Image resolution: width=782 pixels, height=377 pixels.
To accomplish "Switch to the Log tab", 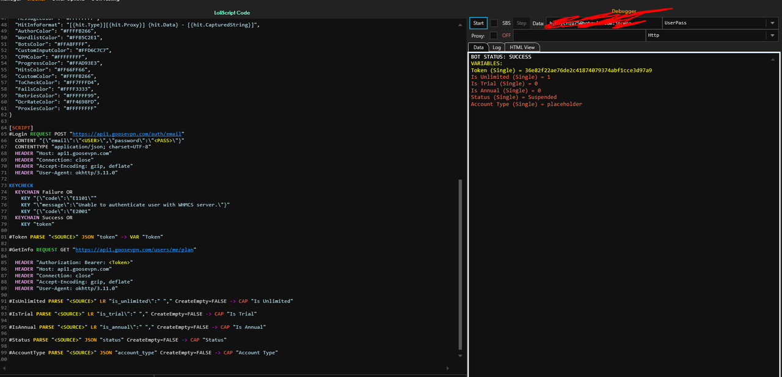I will click(497, 47).
